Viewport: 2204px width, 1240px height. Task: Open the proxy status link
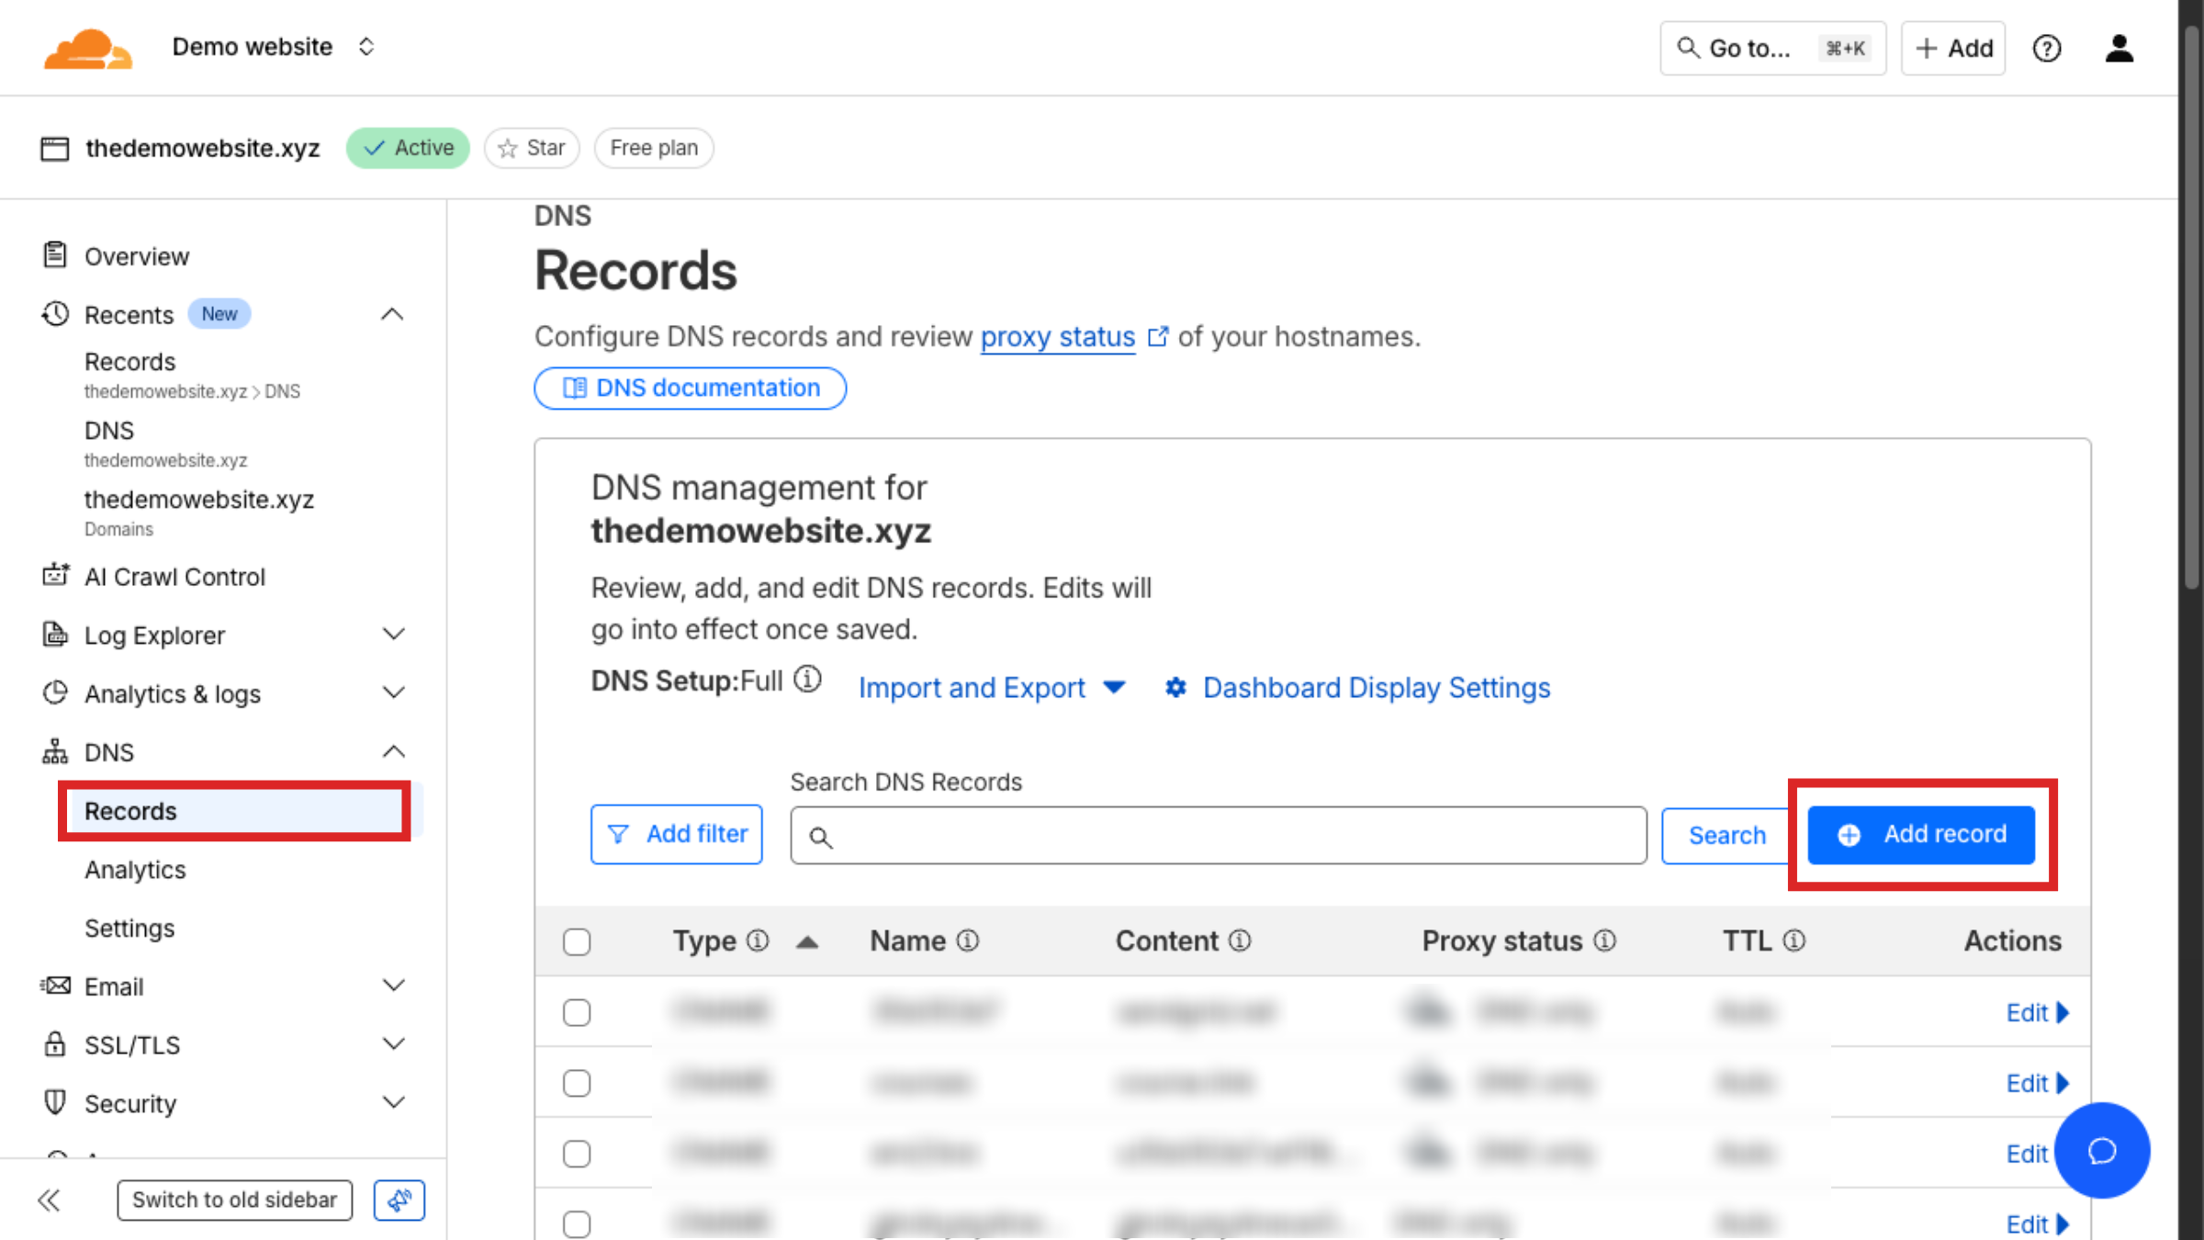coord(1058,337)
